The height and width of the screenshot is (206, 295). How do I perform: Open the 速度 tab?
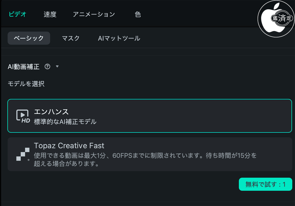point(50,14)
